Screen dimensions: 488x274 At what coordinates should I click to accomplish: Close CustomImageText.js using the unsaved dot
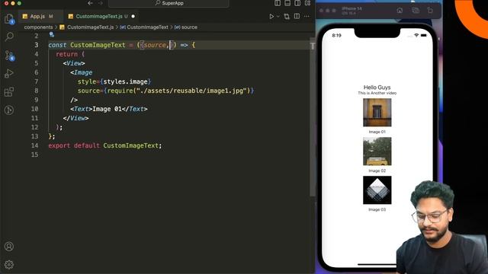(133, 16)
